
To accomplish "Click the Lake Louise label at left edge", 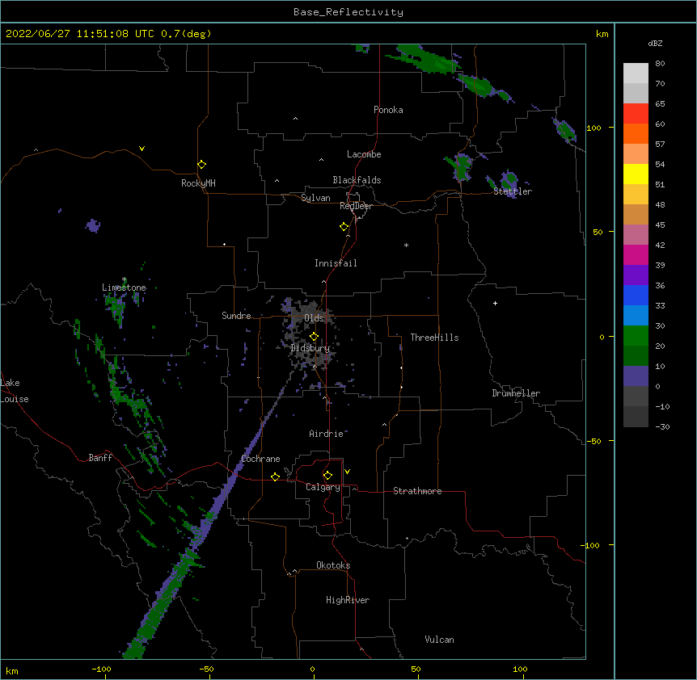I will tap(15, 391).
